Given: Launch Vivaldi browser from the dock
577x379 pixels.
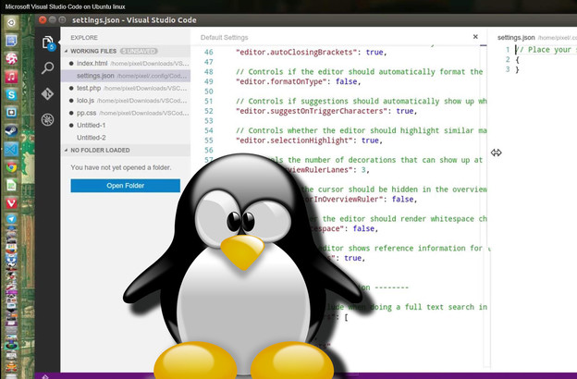Looking at the screenshot, I should point(11,202).
